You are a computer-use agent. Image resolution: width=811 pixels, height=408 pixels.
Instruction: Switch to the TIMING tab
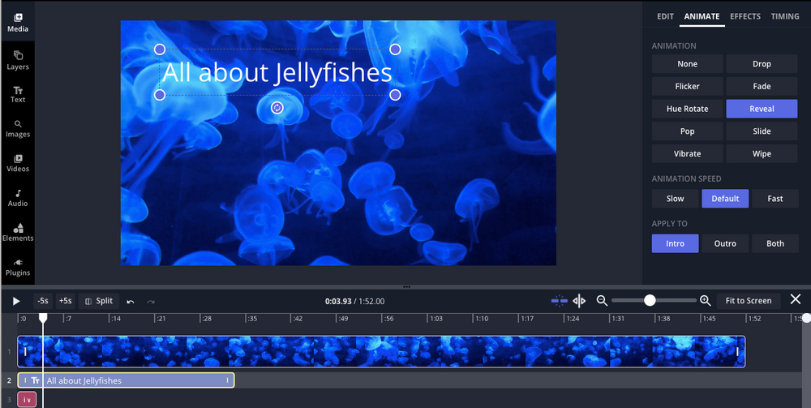(x=784, y=16)
